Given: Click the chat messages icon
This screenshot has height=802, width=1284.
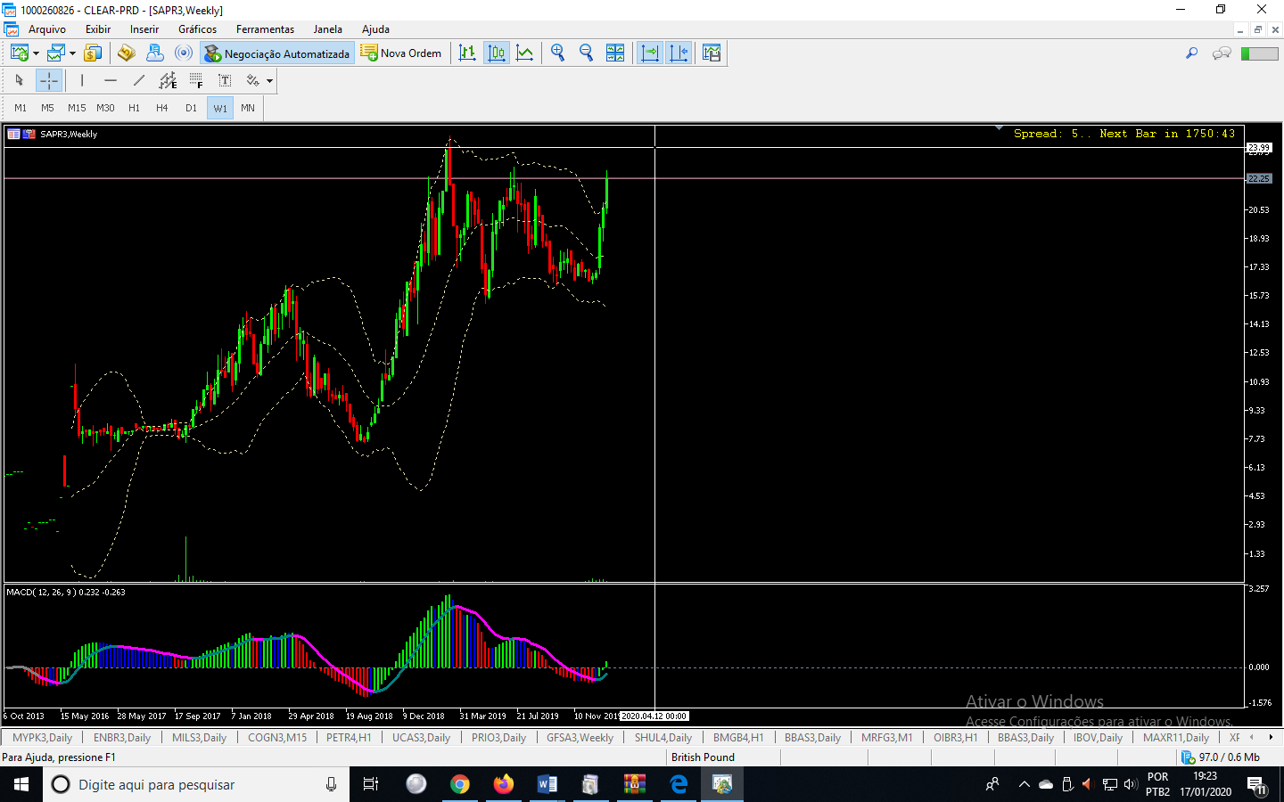Looking at the screenshot, I should click(x=1222, y=53).
